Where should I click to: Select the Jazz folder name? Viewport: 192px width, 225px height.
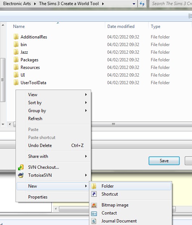click(x=24, y=52)
